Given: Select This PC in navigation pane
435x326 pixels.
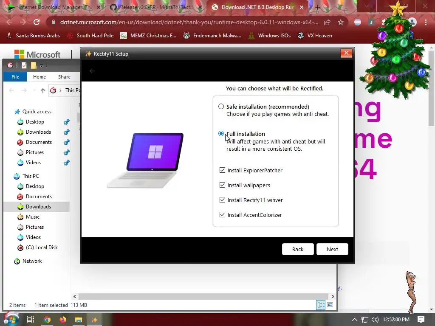Looking at the screenshot, I should pyautogui.click(x=31, y=176).
